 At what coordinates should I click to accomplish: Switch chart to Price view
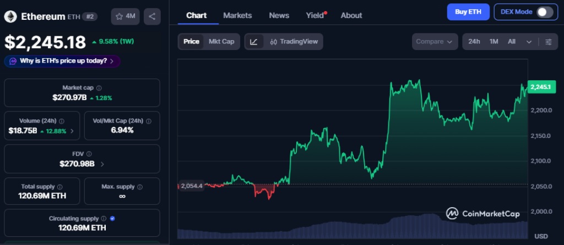(191, 42)
